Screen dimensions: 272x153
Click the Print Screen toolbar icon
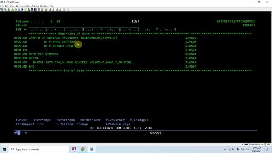pyautogui.click(x=2, y=9)
